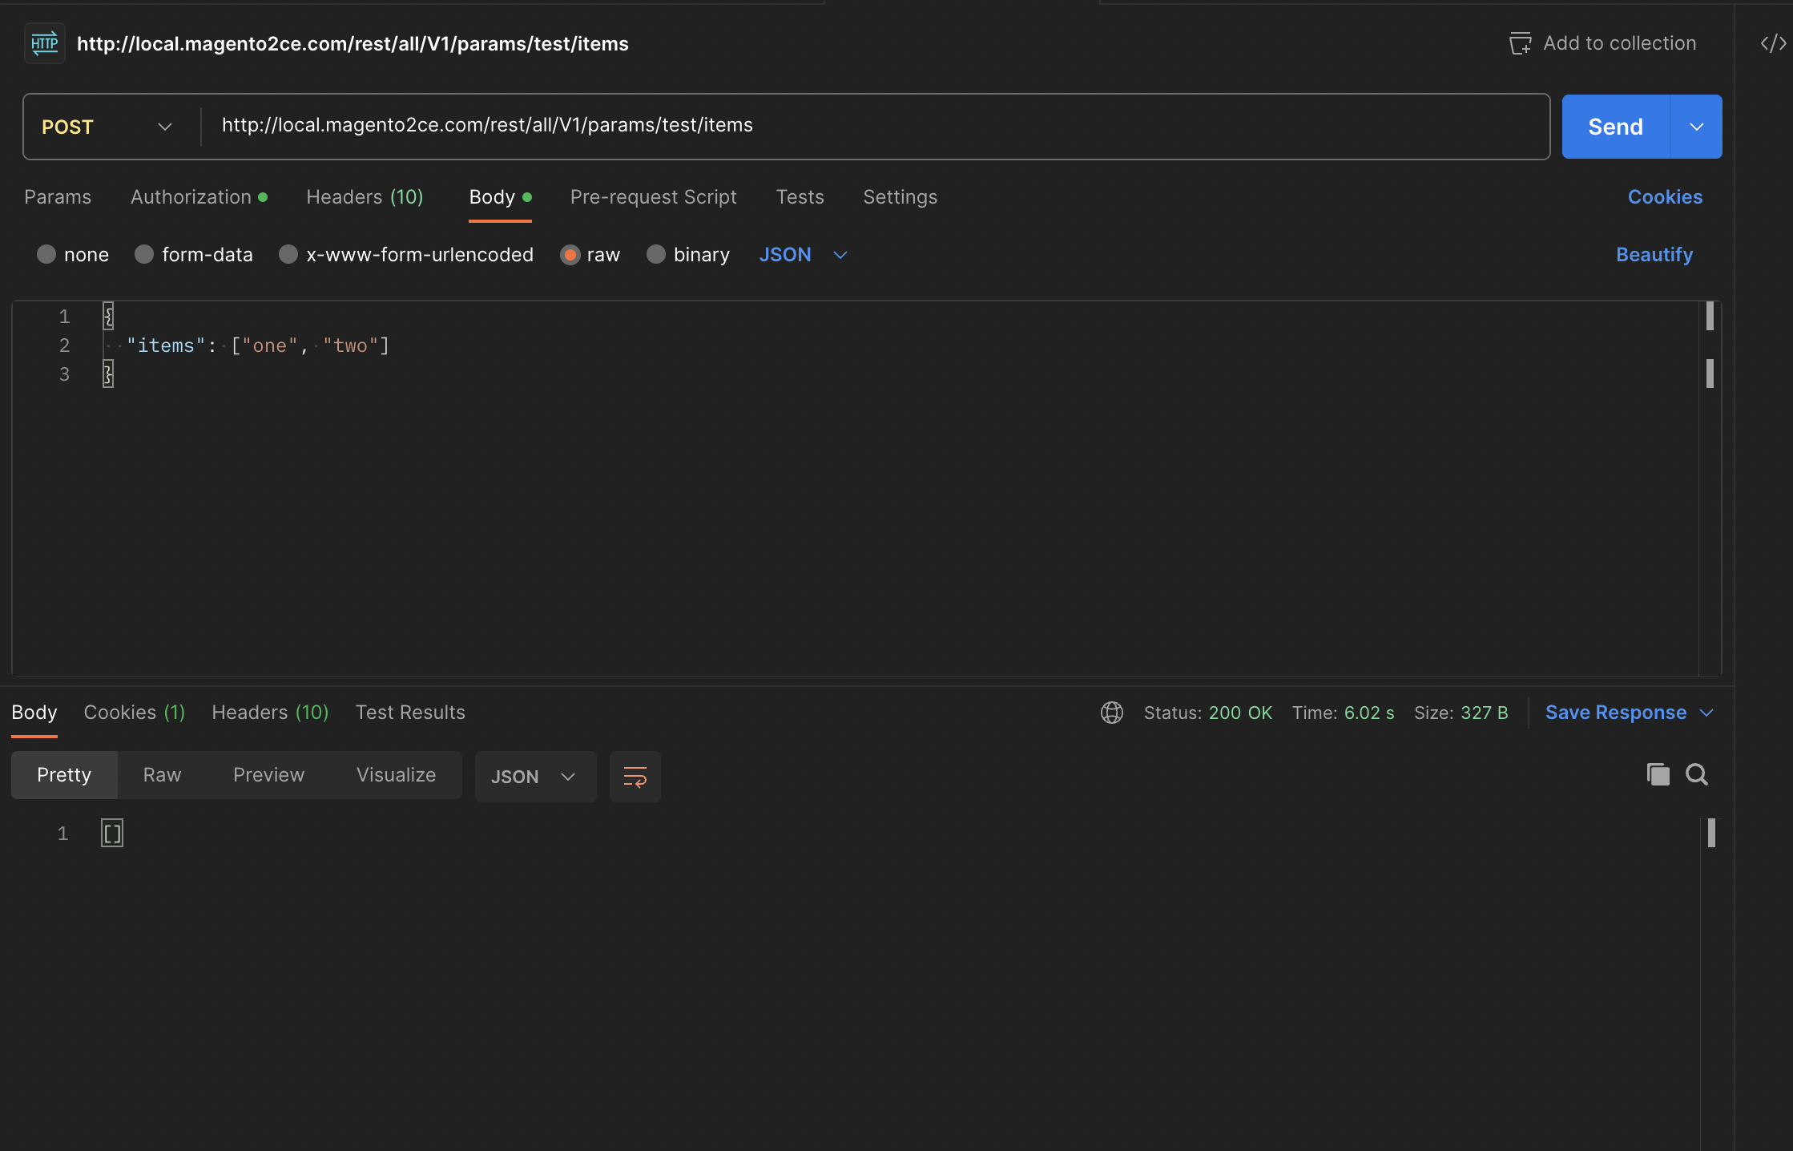Click the globe network information icon
The image size is (1793, 1151).
[1112, 712]
